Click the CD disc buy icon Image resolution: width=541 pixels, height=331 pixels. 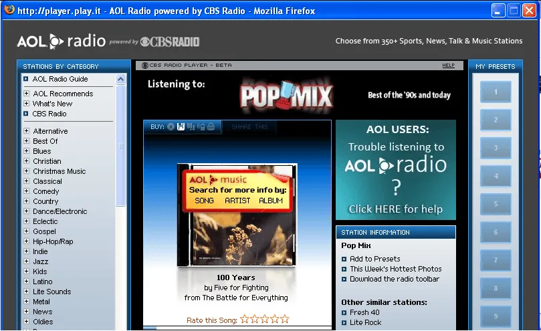tap(171, 127)
